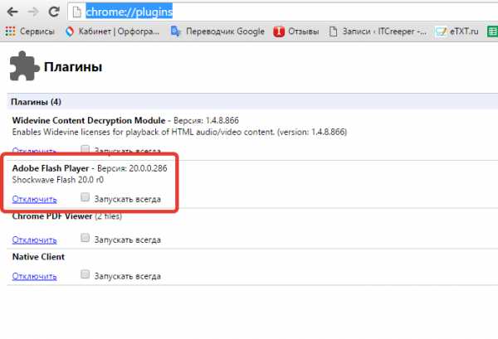The width and height of the screenshot is (498, 339).
Task: Click the Enables Widevine licenses description
Action: pyautogui.click(x=179, y=133)
